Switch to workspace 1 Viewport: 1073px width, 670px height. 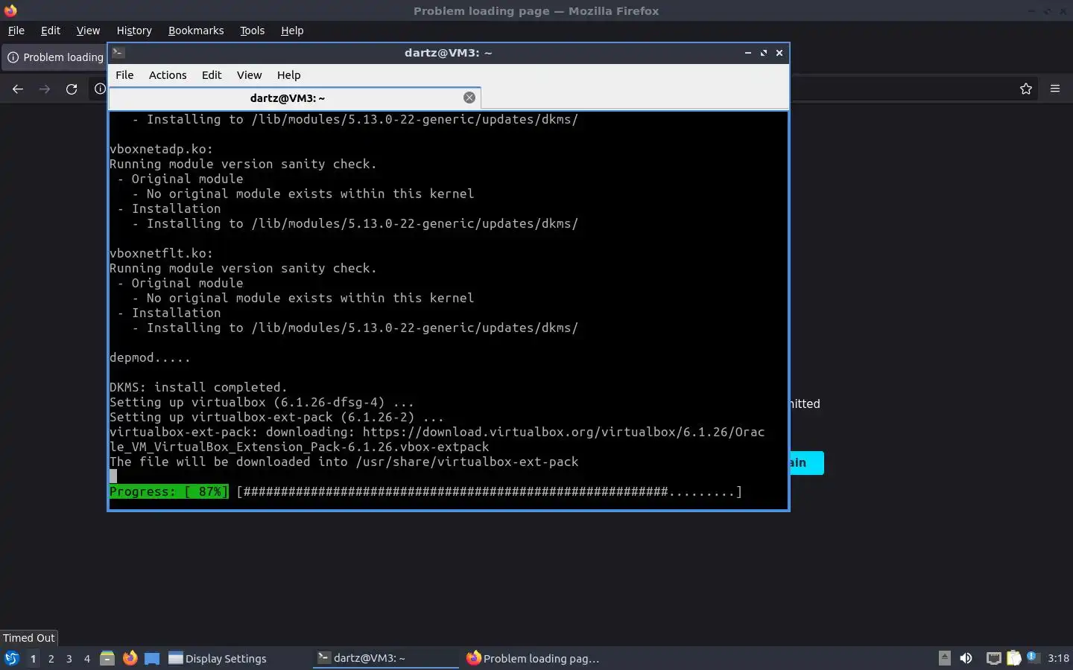[x=33, y=658]
